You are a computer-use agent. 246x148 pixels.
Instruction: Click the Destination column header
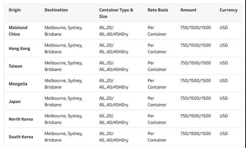click(56, 10)
